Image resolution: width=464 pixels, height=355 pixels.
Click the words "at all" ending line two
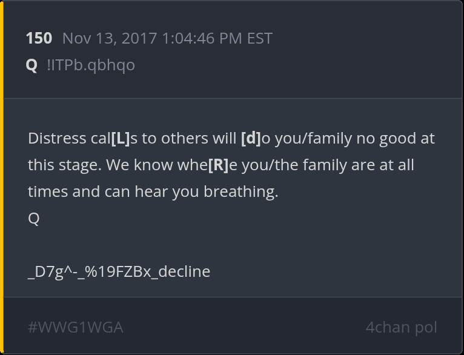click(397, 165)
